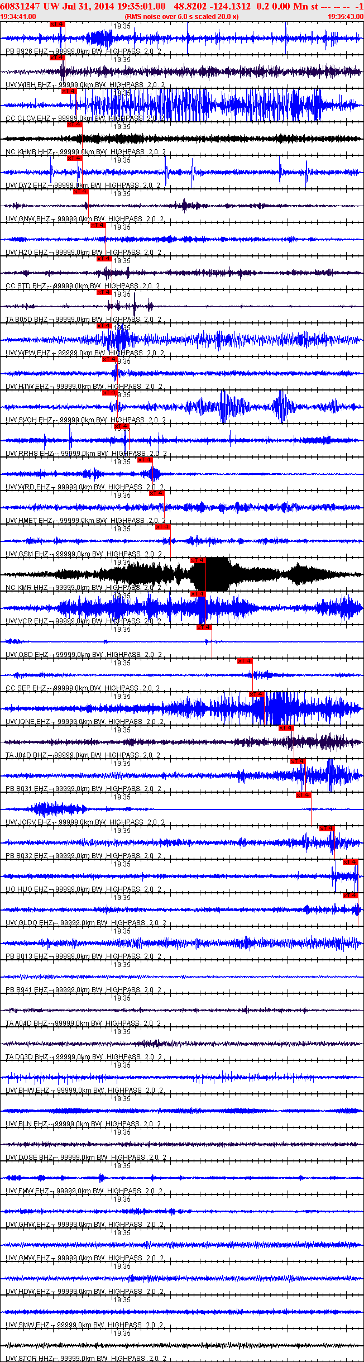Click the red pick flag on UW OSD trace
The image size is (364, 1362).
click(x=204, y=627)
